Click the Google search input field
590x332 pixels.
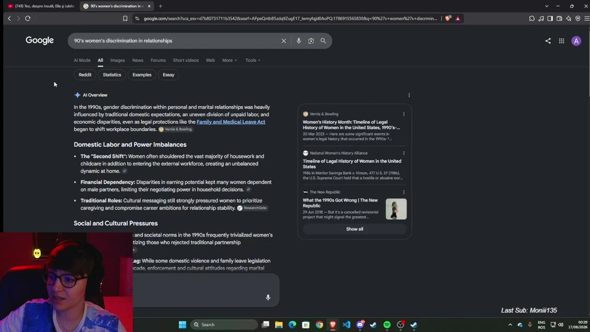coord(175,41)
